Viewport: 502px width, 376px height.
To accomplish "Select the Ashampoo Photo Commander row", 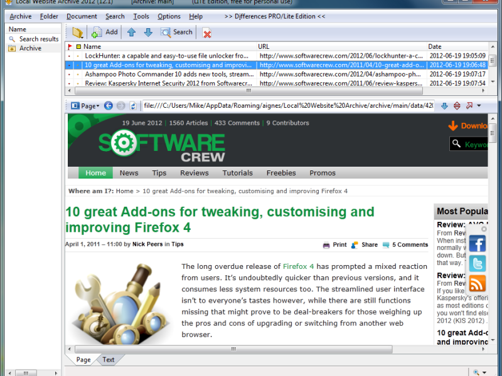I will click(277, 74).
